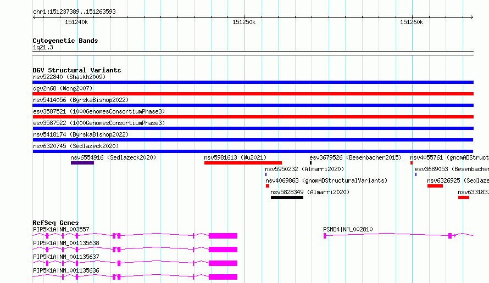
Task: Open PIP5K1A|NM_001135636 gene label
Action: coord(66,270)
